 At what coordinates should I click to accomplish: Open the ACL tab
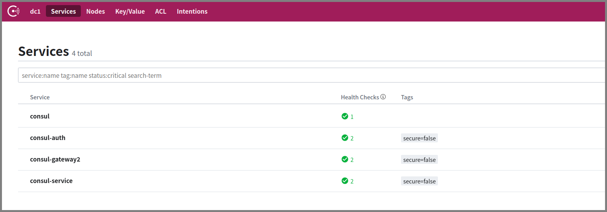(161, 11)
